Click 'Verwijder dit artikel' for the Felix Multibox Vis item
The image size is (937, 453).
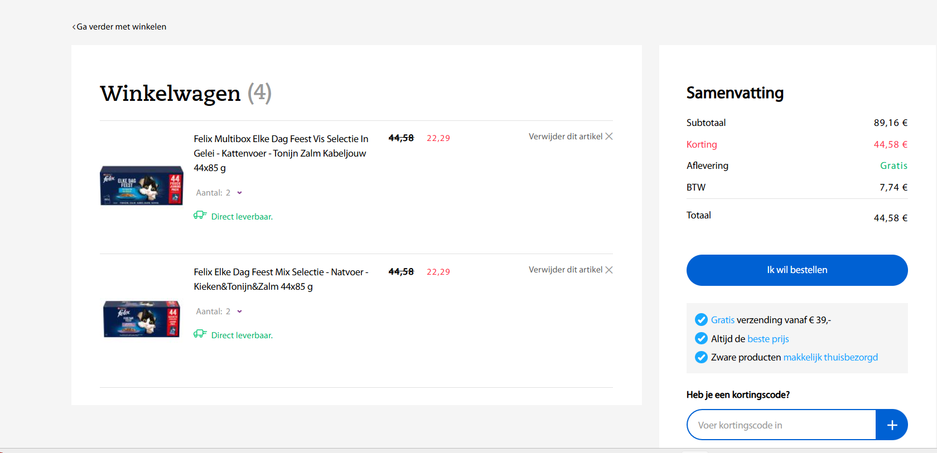click(566, 137)
